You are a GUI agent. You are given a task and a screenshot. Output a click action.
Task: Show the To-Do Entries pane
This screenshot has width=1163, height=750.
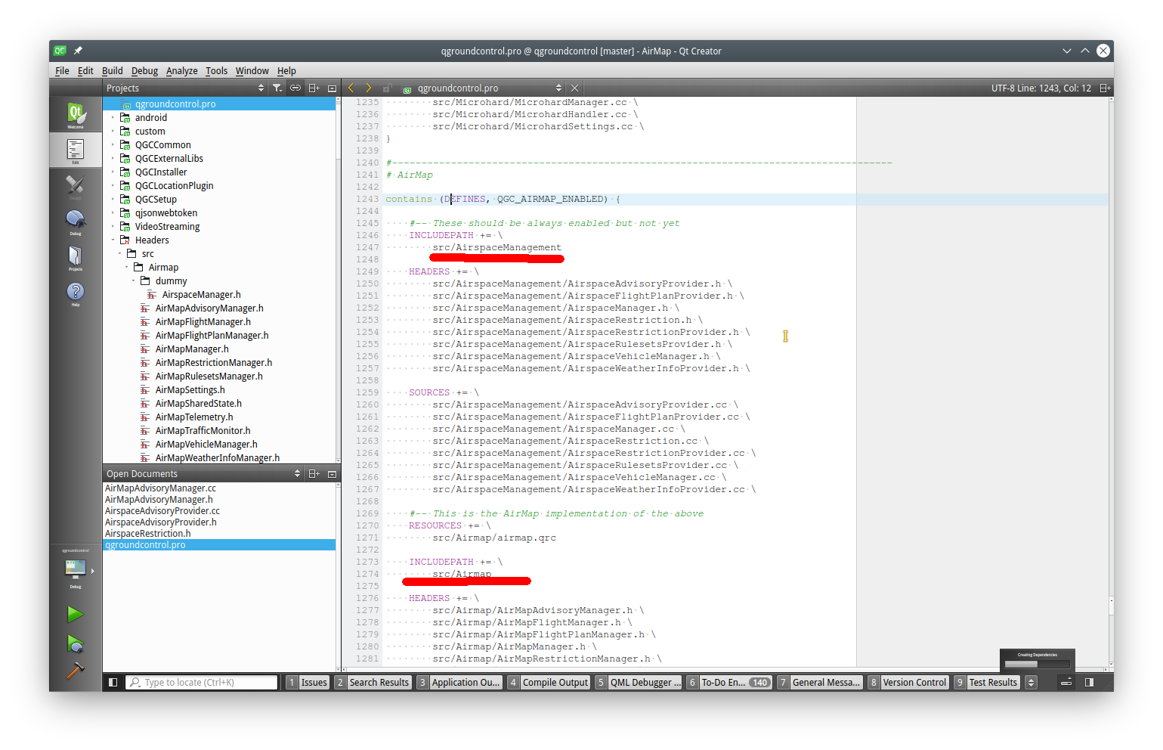[x=729, y=683]
